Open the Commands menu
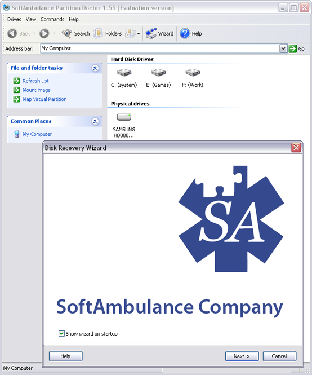This screenshot has height=375, width=312. point(52,19)
